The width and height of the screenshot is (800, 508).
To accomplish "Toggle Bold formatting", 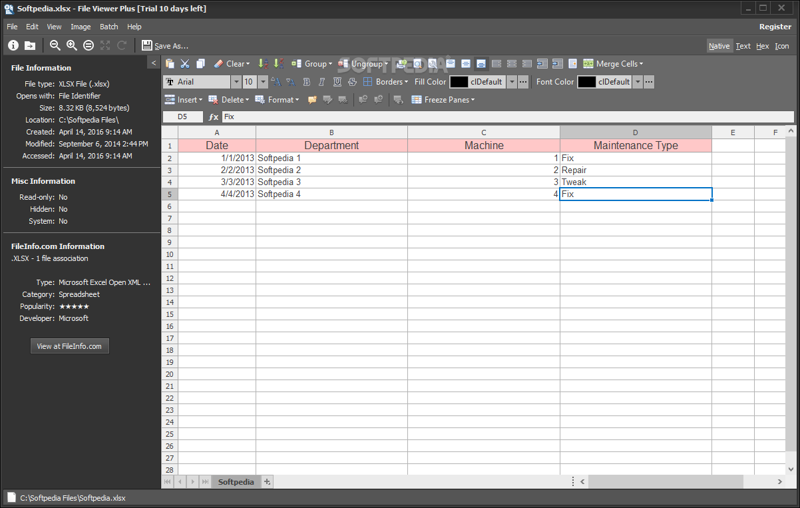I will tap(307, 82).
